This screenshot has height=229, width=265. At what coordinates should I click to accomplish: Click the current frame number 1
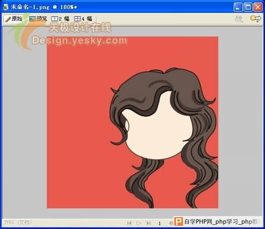(x=159, y=223)
